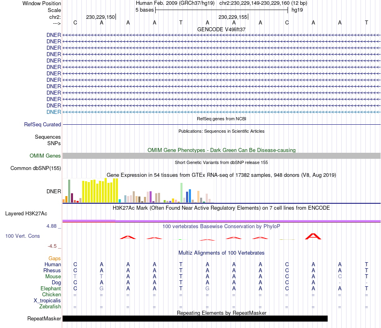Click the -4.5 PhyloP minimum value
The image size is (381, 328).
[52, 246]
